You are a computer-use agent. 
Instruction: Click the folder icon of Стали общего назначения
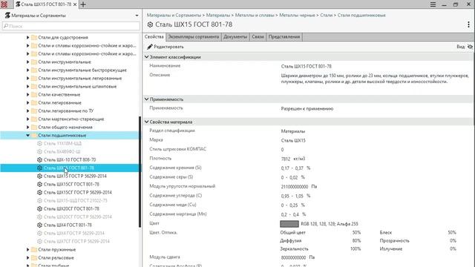pyautogui.click(x=34, y=127)
